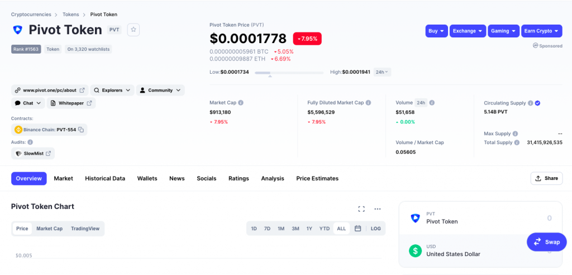Click the Rank #1563 badge

coord(26,49)
